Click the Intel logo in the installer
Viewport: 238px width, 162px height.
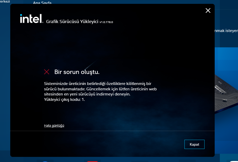(x=32, y=19)
